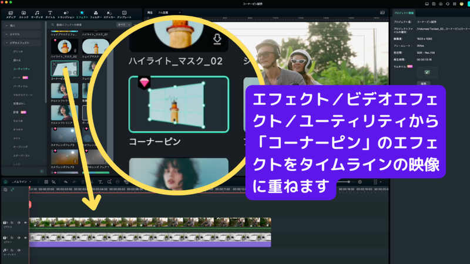Open the トランジション transitions tab
Screen dimensions: 470x264
point(66,15)
